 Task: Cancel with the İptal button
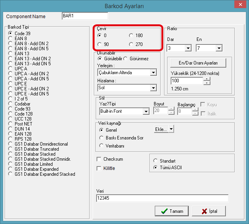[208, 211]
